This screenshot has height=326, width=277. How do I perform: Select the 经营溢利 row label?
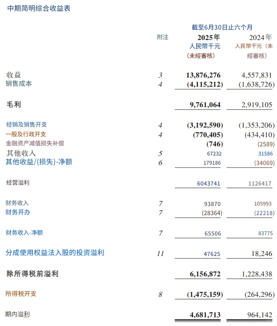coord(18,183)
